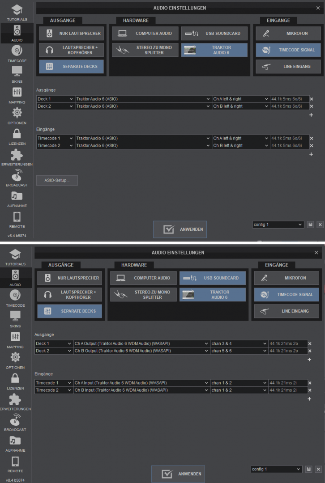325x483 pixels.
Task: Delete config 1 in the upper window
Action: 320,225
